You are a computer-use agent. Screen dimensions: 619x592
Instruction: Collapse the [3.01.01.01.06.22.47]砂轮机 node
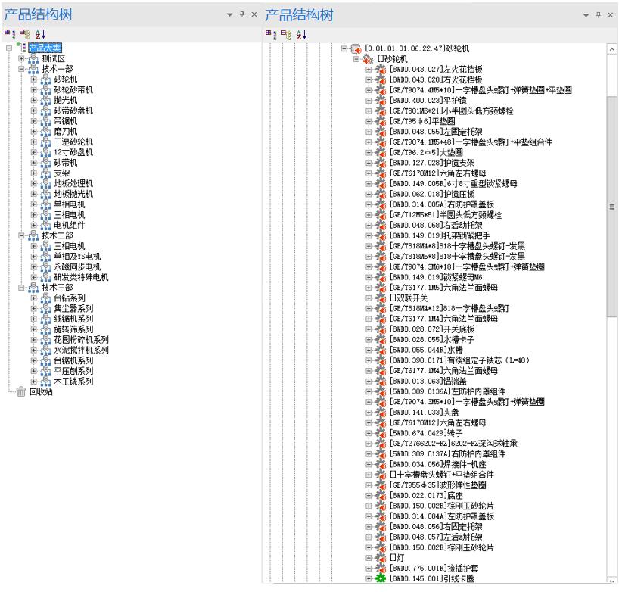[344, 48]
